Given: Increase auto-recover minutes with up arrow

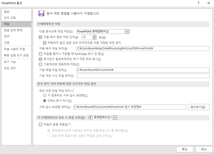Looking at the screenshot, I should click(x=94, y=36).
